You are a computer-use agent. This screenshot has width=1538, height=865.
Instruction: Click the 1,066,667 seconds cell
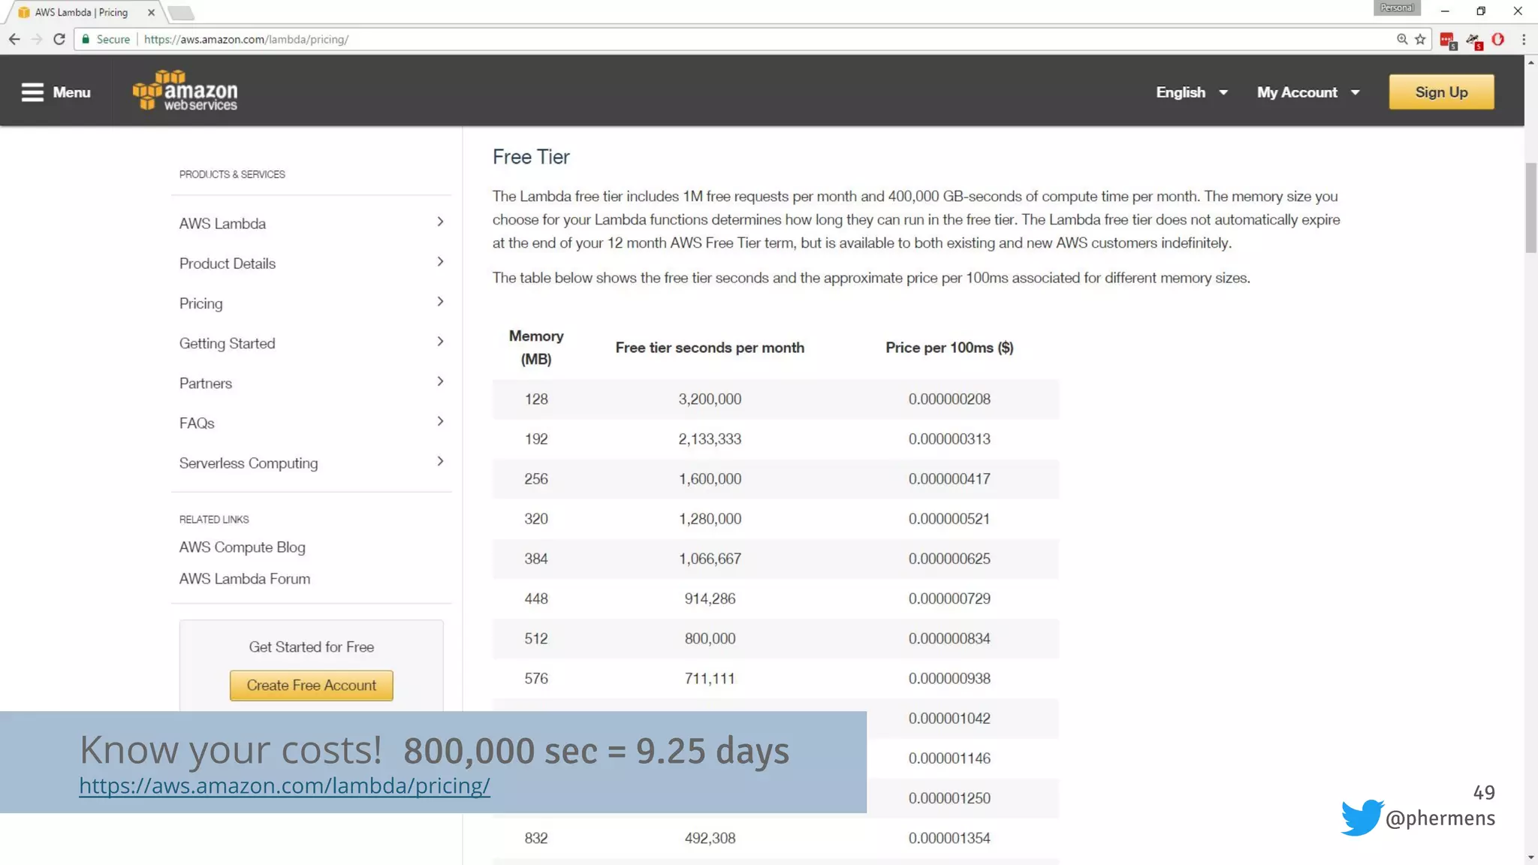(x=710, y=558)
